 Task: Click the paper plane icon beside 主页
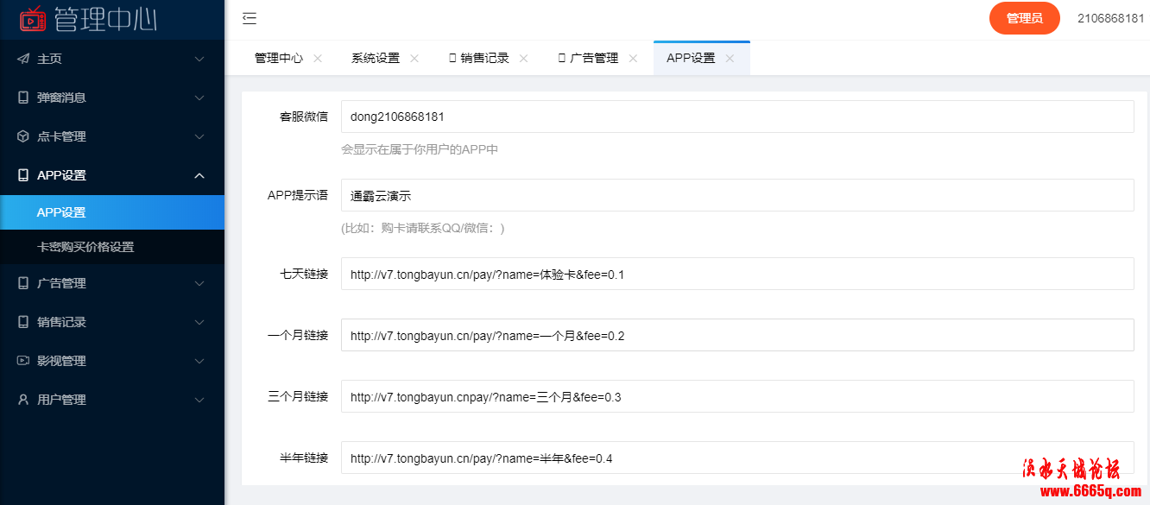(x=23, y=59)
